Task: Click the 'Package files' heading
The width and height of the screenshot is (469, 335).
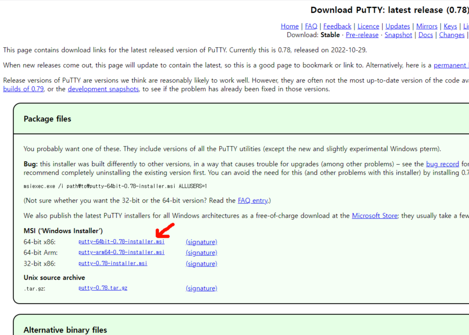Action: coord(47,119)
